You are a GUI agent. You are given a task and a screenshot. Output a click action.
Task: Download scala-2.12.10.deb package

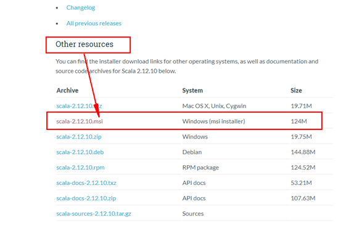click(x=80, y=152)
